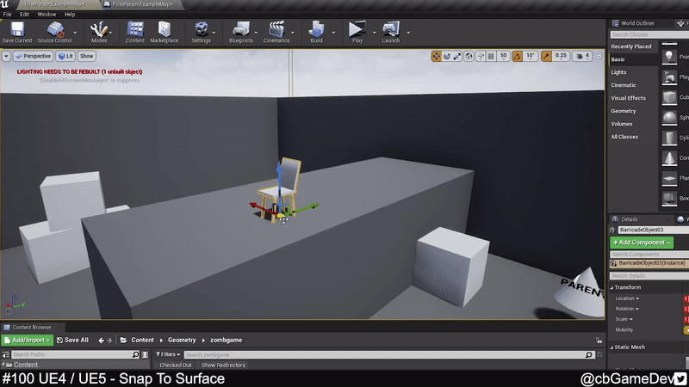Open the Help menu
Image resolution: width=689 pixels, height=387 pixels.
[x=70, y=15]
